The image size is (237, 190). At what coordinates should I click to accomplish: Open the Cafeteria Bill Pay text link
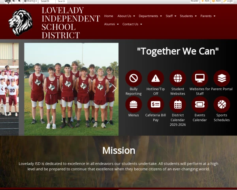(x=156, y=118)
